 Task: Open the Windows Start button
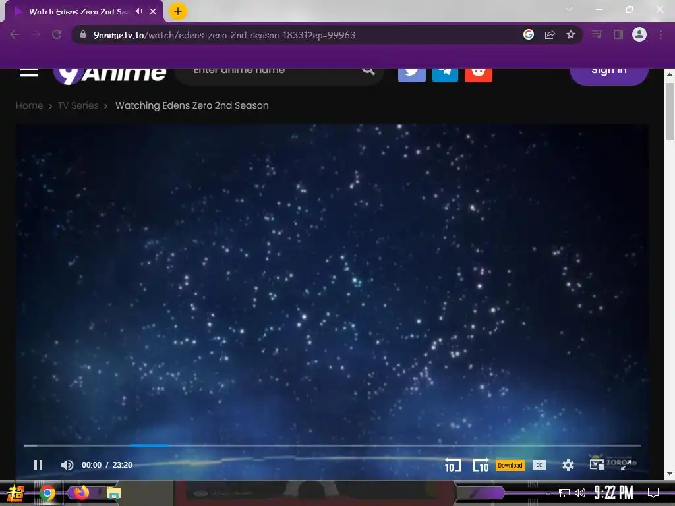coord(16,493)
